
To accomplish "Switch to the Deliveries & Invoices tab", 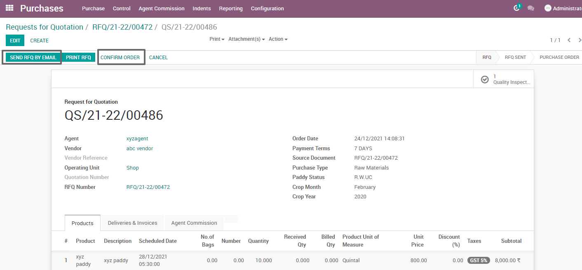I will (132, 223).
